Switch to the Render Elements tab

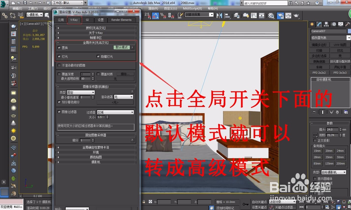coord(121,20)
